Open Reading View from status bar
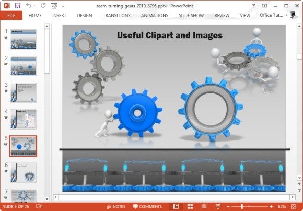 (x=204, y=206)
